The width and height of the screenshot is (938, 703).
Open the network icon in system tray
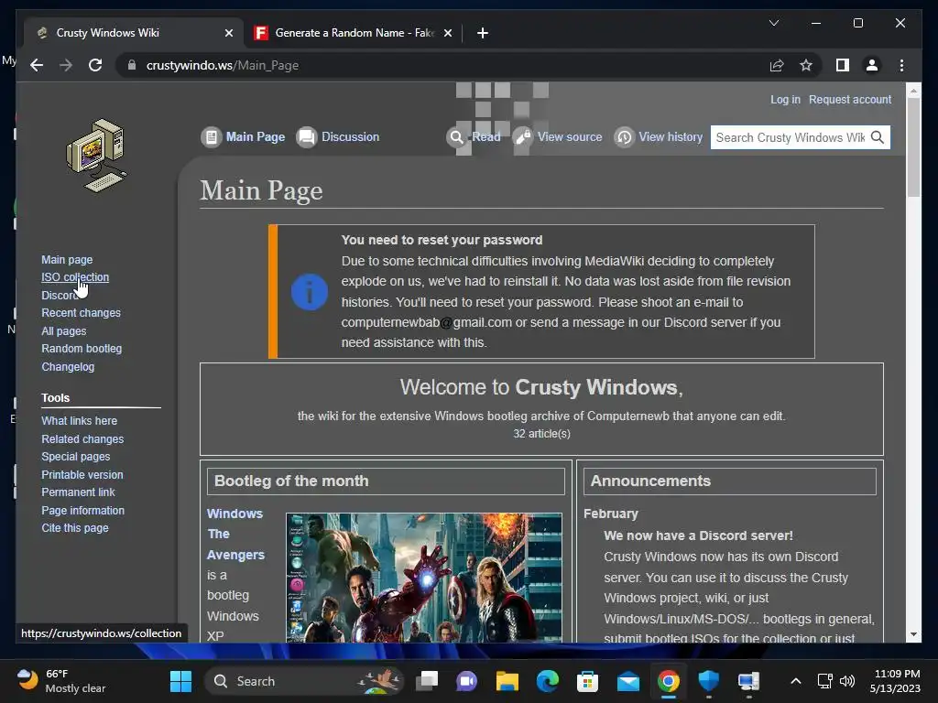point(825,681)
